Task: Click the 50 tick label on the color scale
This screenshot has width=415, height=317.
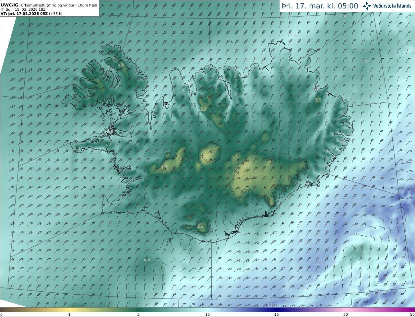Action: (412, 315)
